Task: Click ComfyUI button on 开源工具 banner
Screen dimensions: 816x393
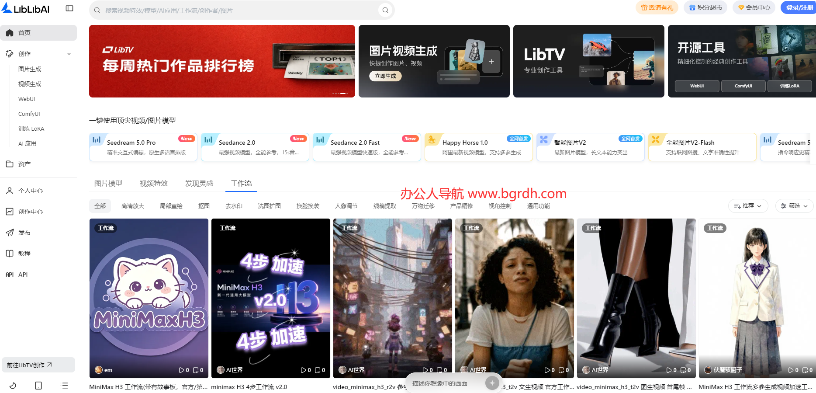Action: click(743, 86)
